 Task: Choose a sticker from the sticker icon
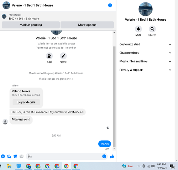point(15,156)
